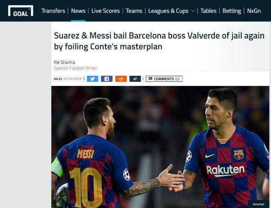Open the Teams section

(134, 11)
